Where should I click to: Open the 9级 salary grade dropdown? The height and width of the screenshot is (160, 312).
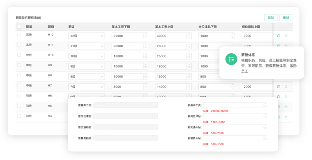(86, 66)
